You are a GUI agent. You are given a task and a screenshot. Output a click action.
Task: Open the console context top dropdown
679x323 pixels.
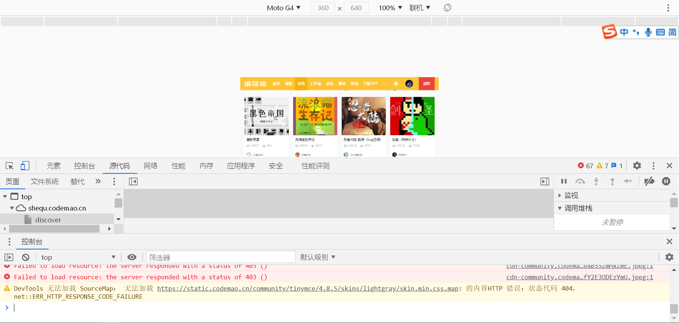tap(78, 257)
